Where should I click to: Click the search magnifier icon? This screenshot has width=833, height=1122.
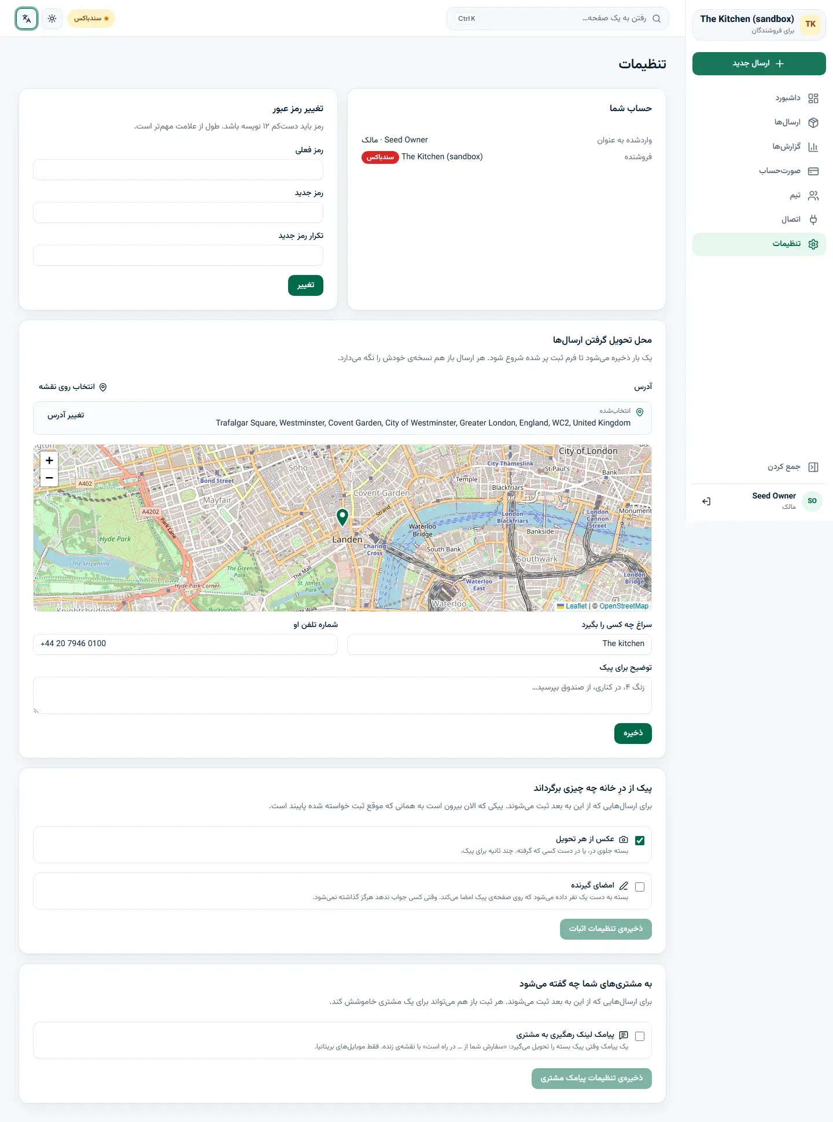[657, 19]
